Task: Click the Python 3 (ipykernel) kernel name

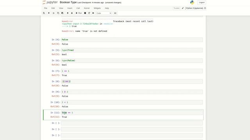Action: pyautogui.click(x=195, y=8)
